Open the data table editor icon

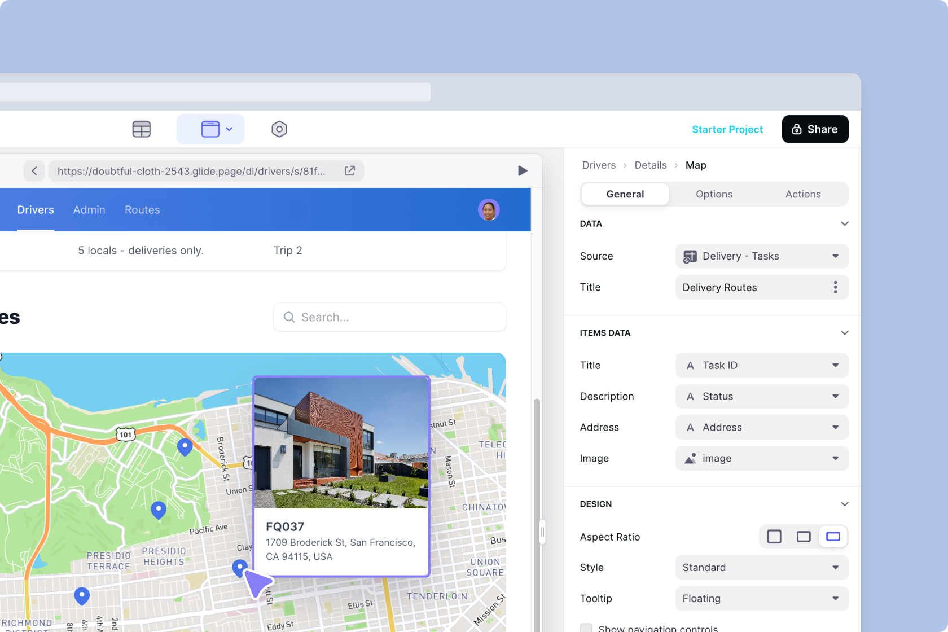(141, 129)
